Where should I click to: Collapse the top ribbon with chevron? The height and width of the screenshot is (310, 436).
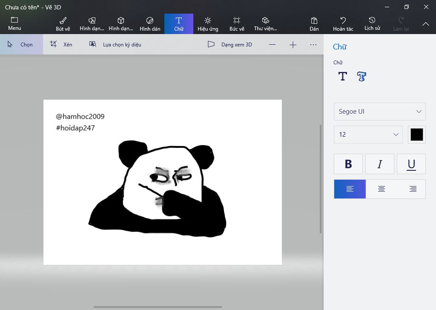[426, 24]
